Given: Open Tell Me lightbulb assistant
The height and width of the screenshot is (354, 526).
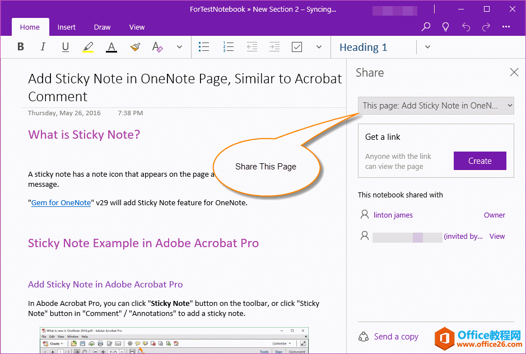Looking at the screenshot, I should [445, 26].
